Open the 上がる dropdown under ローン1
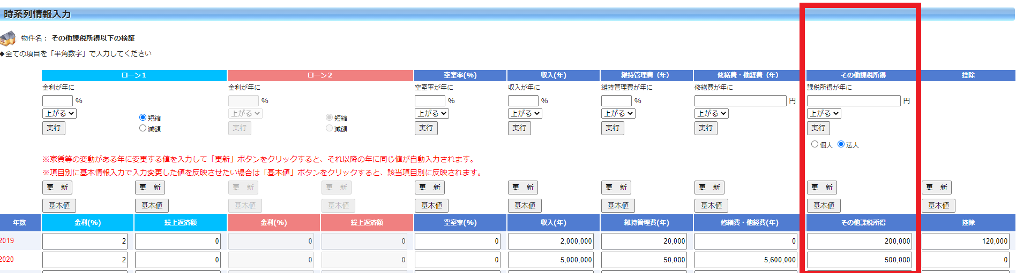The width and height of the screenshot is (1016, 273). click(59, 113)
